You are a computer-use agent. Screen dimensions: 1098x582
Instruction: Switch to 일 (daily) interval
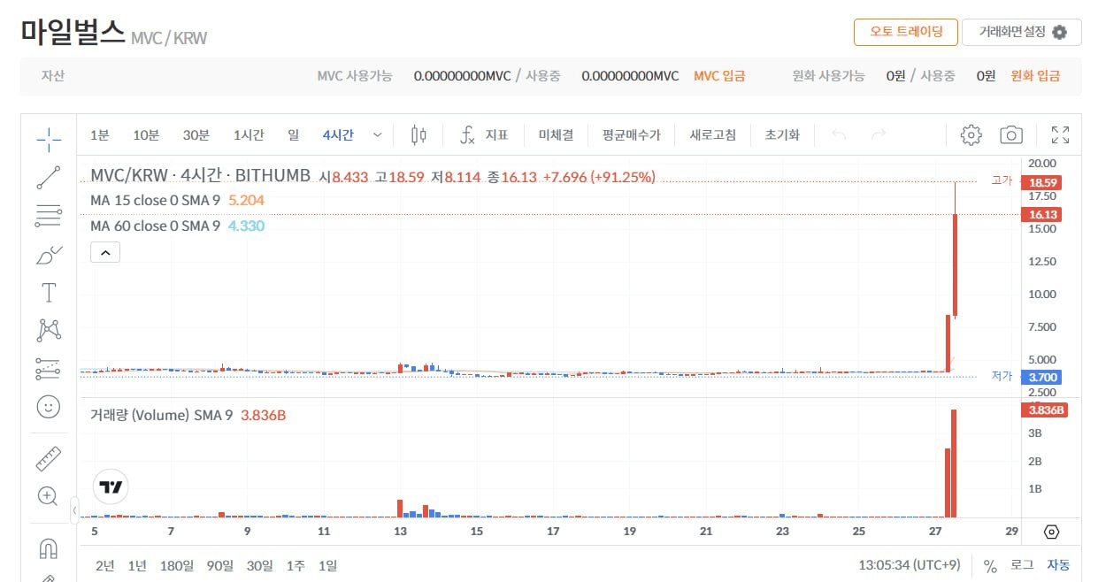coord(294,135)
